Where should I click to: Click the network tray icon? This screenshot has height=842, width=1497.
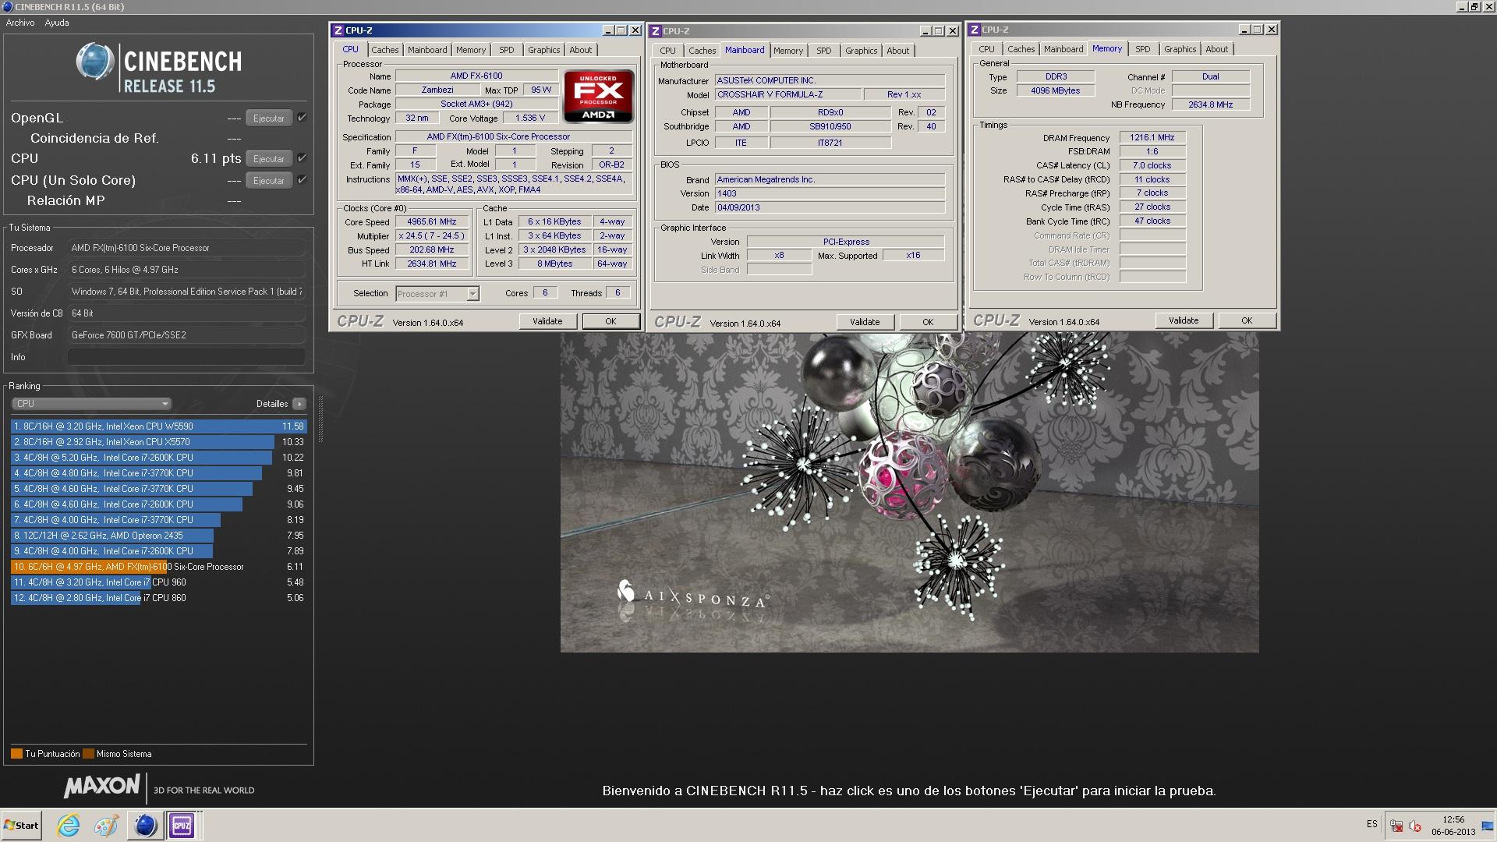[x=1397, y=826]
